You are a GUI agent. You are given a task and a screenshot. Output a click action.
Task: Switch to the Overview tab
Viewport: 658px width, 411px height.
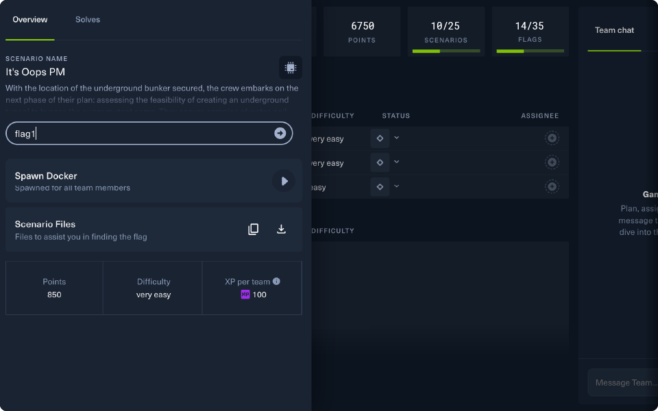tap(29, 20)
